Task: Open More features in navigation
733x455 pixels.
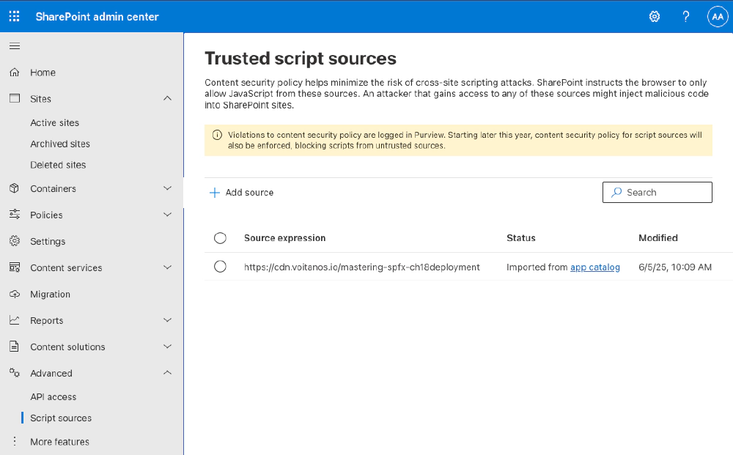Action: pos(60,442)
